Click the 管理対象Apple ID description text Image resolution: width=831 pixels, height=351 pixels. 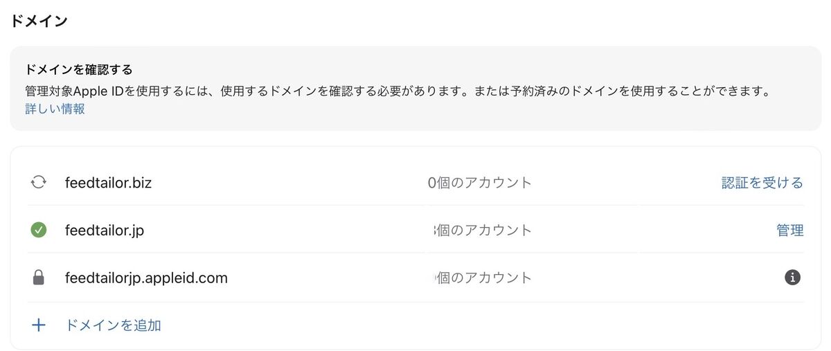(x=398, y=90)
